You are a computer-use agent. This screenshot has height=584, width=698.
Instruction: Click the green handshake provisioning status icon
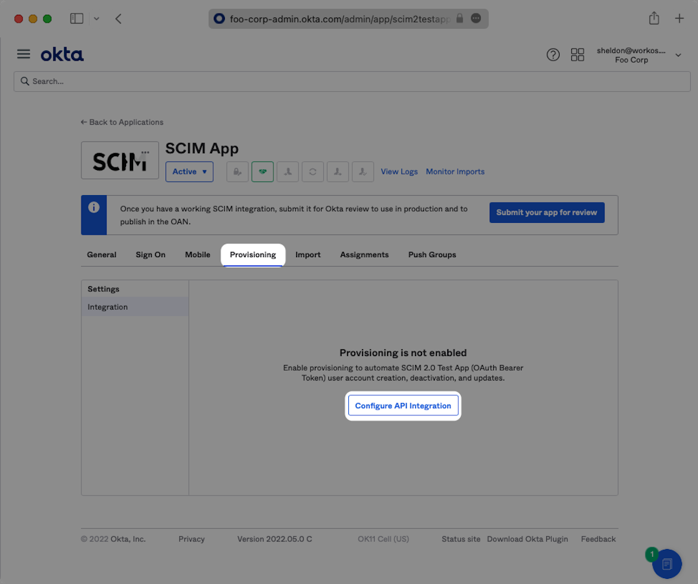[262, 172]
